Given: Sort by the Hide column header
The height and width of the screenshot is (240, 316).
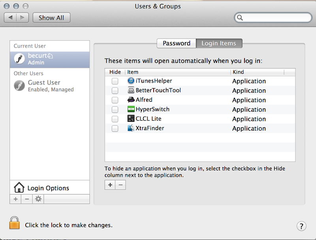Looking at the screenshot, I should pos(115,72).
